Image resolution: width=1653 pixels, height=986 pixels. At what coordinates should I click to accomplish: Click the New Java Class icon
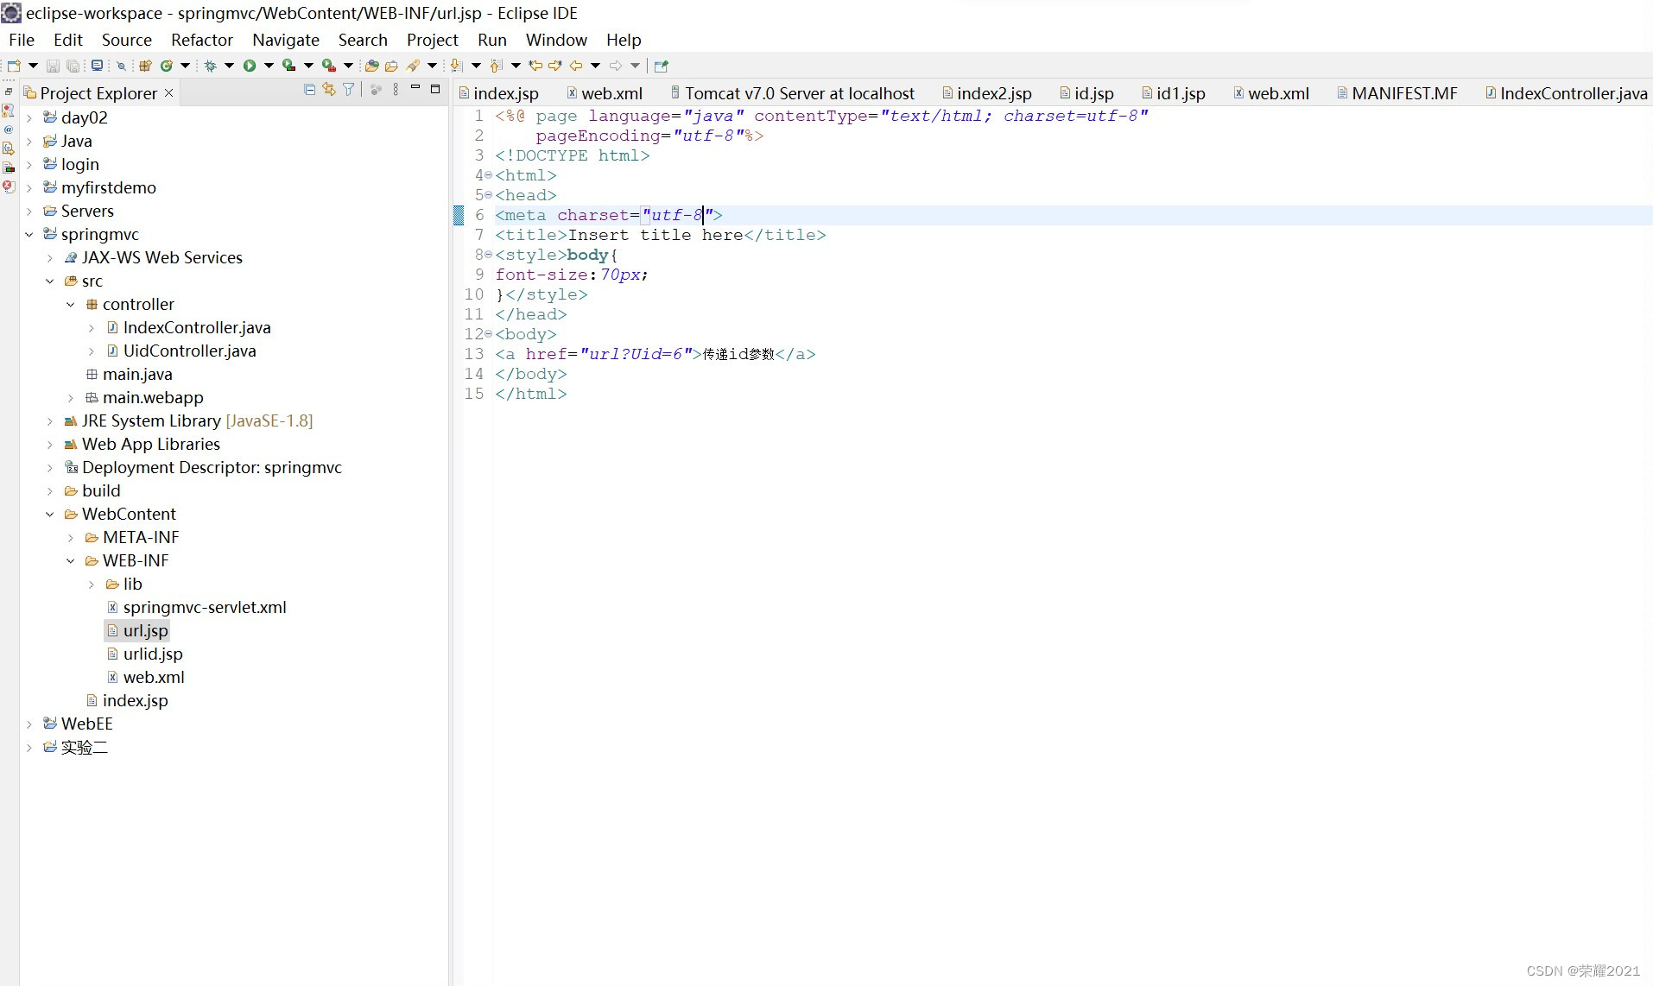tap(166, 66)
